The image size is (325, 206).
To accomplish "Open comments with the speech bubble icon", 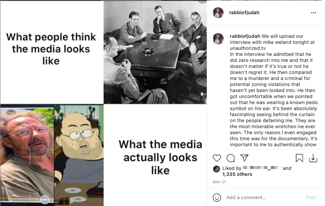I will 230,158.
